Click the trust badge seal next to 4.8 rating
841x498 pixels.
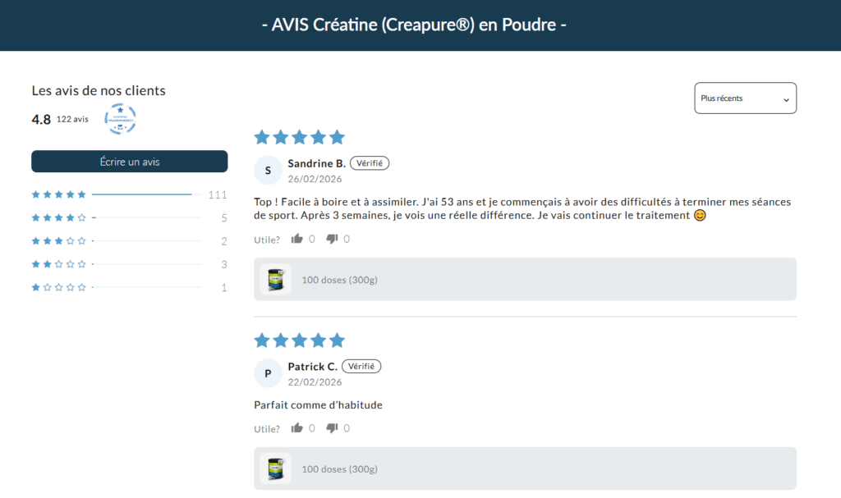(121, 120)
